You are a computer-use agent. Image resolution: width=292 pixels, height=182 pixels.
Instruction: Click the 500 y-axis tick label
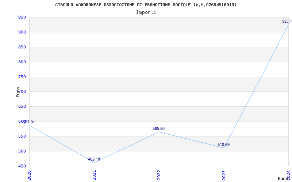[22, 151]
